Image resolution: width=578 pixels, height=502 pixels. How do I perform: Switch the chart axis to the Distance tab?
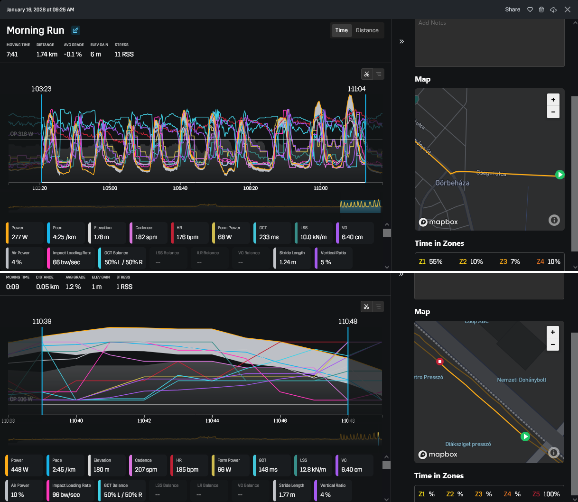click(367, 30)
